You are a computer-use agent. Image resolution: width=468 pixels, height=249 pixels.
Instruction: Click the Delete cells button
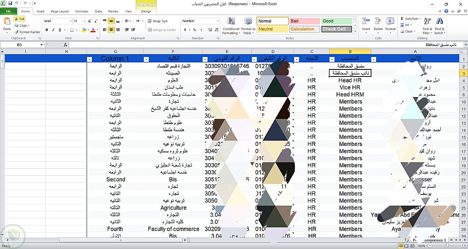tap(378, 25)
